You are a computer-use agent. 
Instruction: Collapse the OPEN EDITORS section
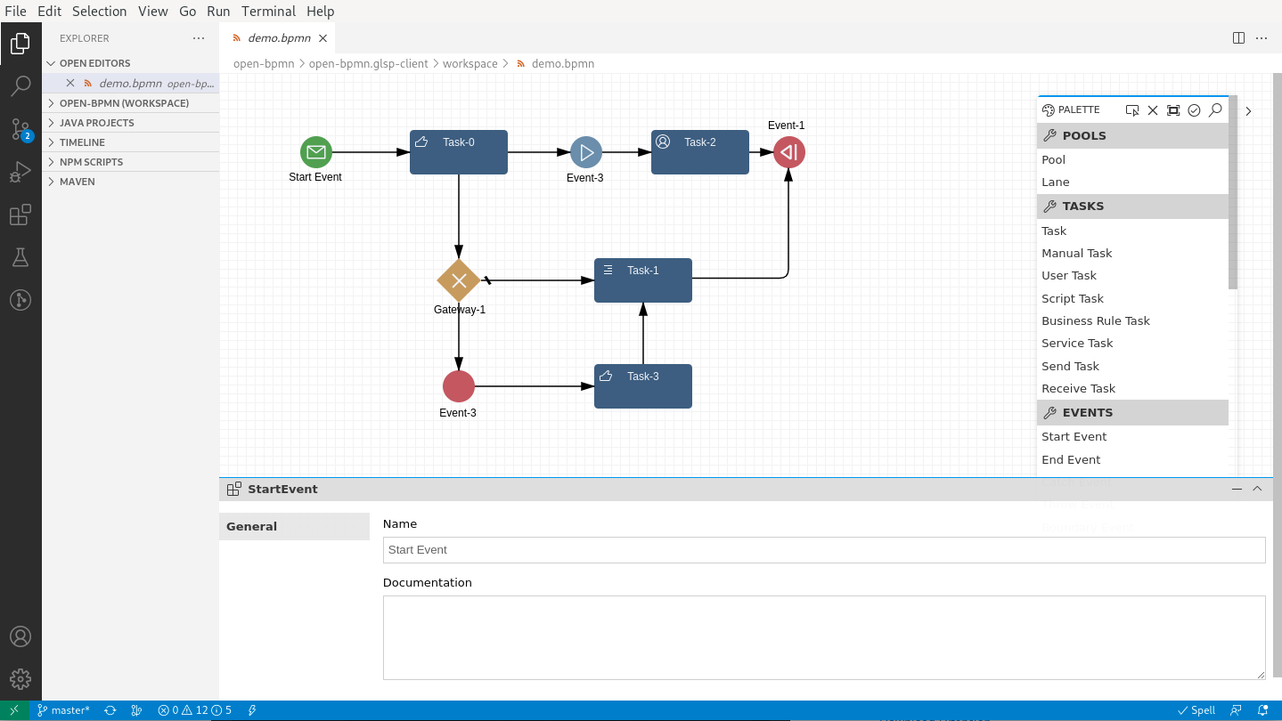click(95, 63)
